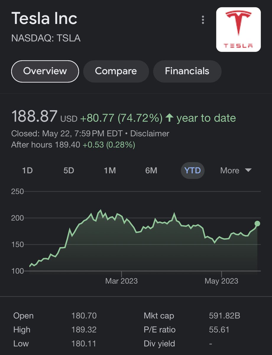Open the Financials tab
Screen dimensions: 272x355
pyautogui.click(x=187, y=71)
